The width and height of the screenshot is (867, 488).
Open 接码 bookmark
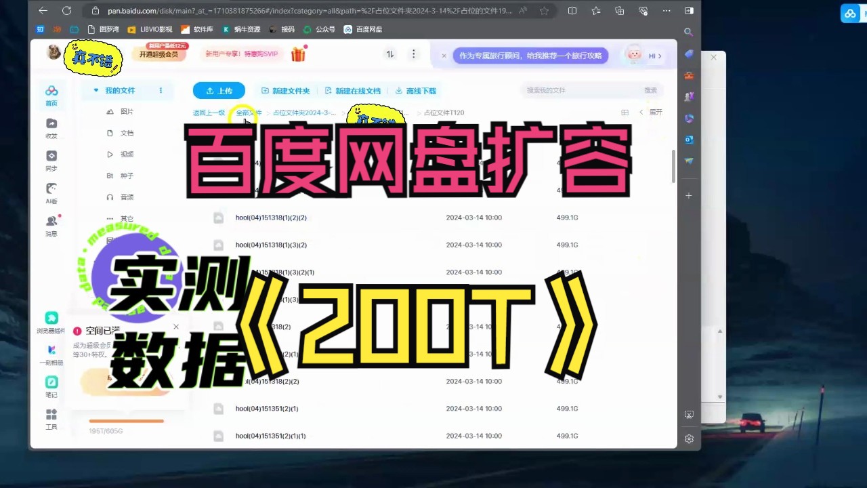tap(282, 29)
